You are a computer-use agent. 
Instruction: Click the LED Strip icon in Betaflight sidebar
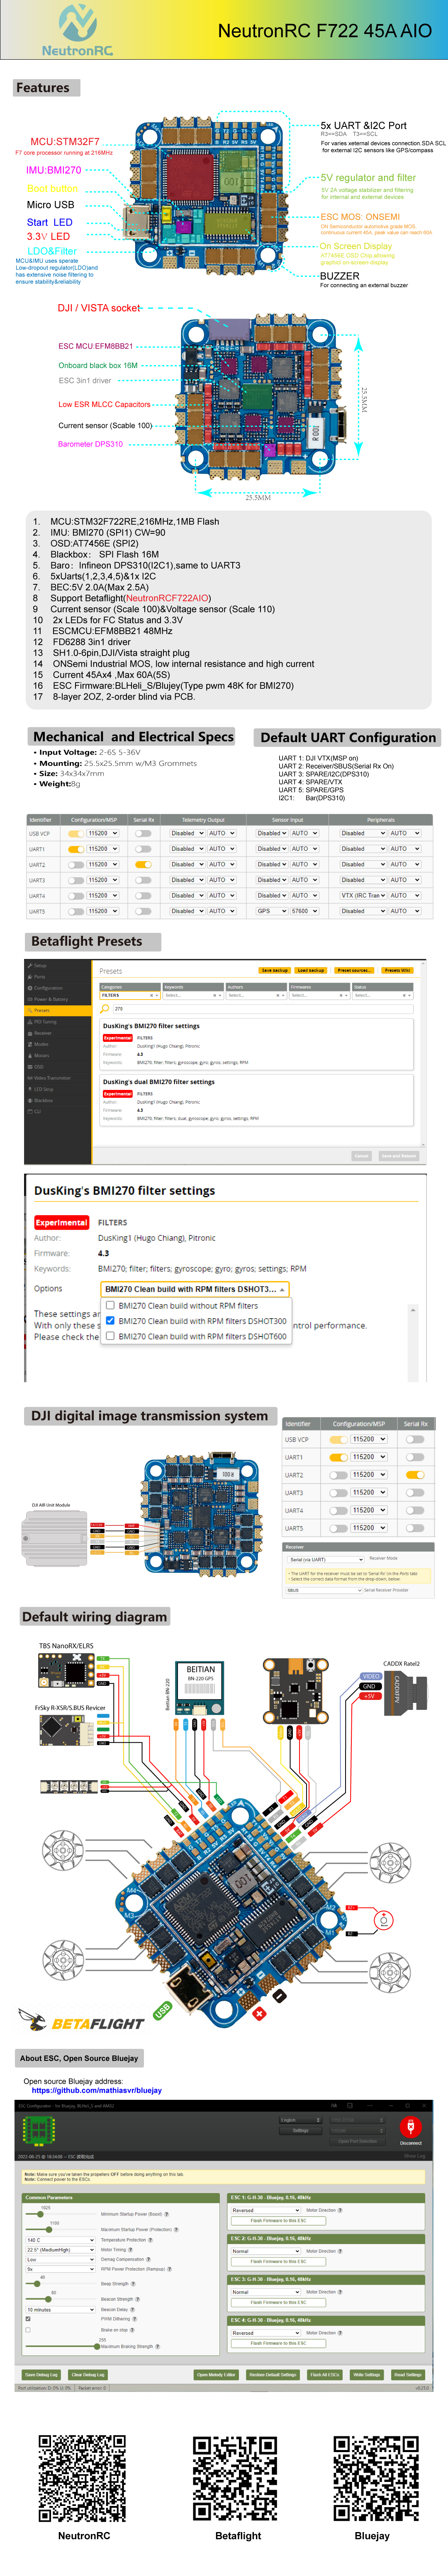coord(29,1089)
